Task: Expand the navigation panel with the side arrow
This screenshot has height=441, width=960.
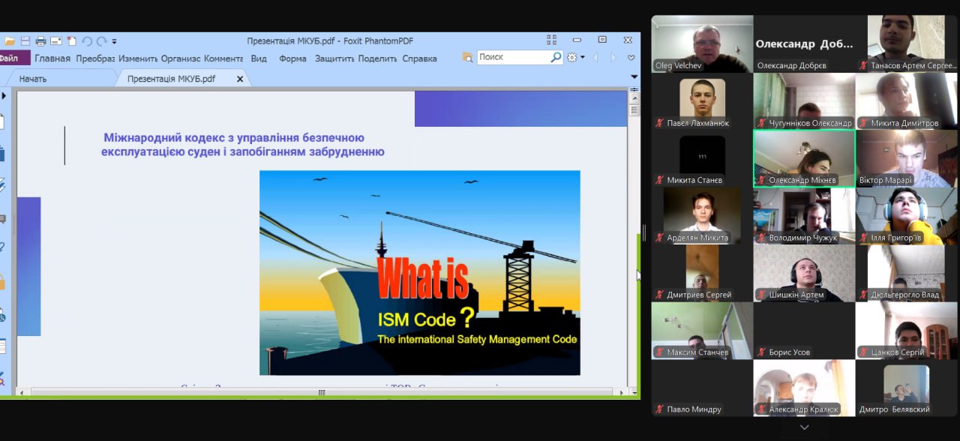Action: pyautogui.click(x=4, y=96)
